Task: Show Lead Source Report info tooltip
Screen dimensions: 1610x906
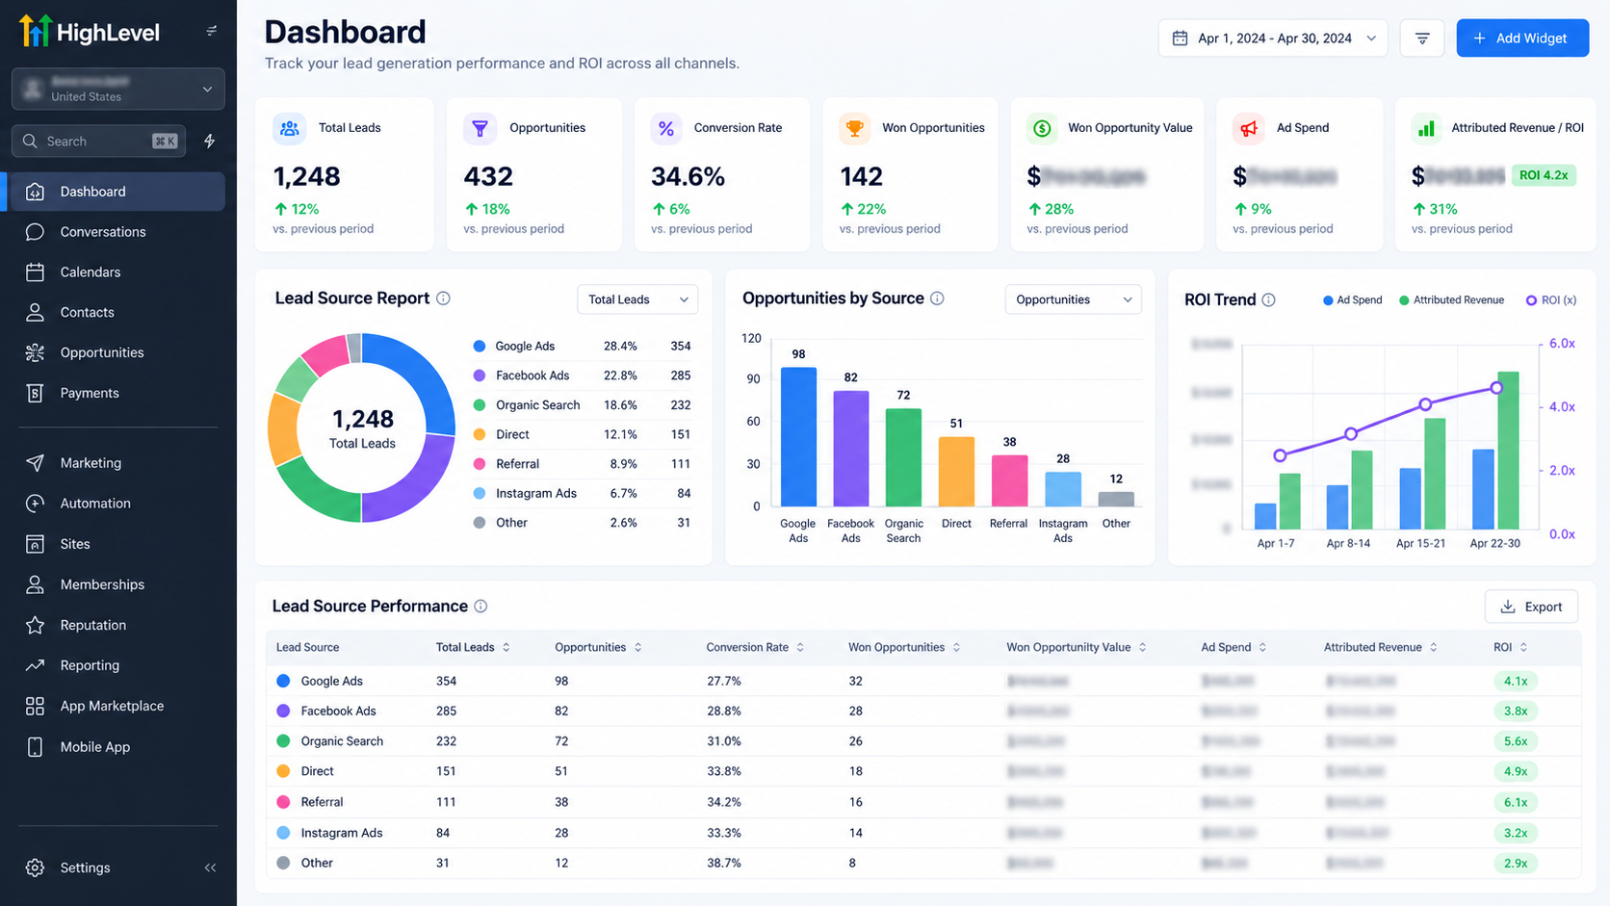Action: point(443,298)
